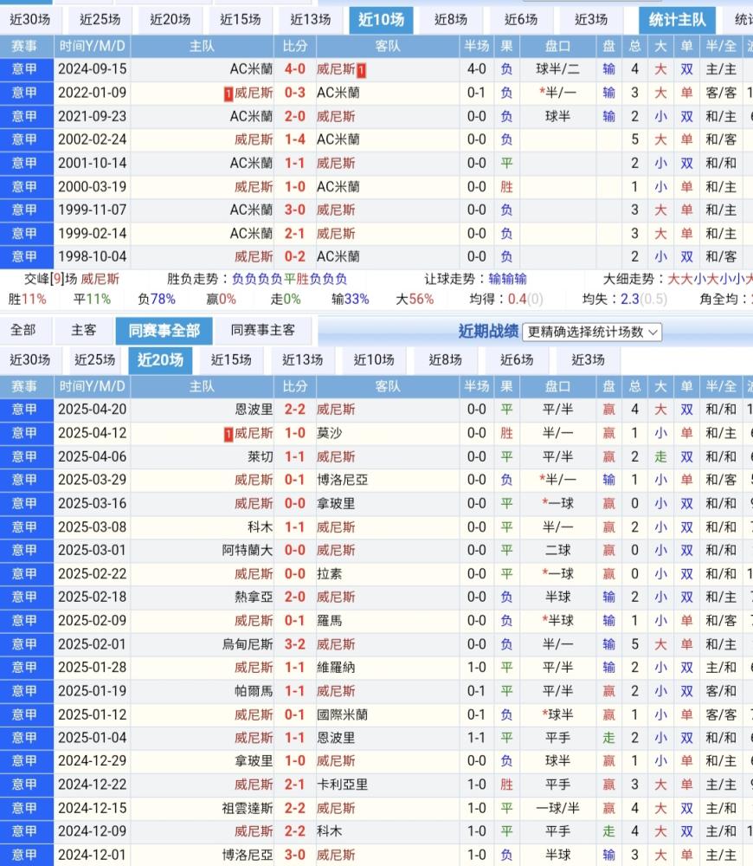Screen dimensions: 753x866
Task: Click the 4-0 score of AC米蘭 match
Action: click(x=295, y=69)
